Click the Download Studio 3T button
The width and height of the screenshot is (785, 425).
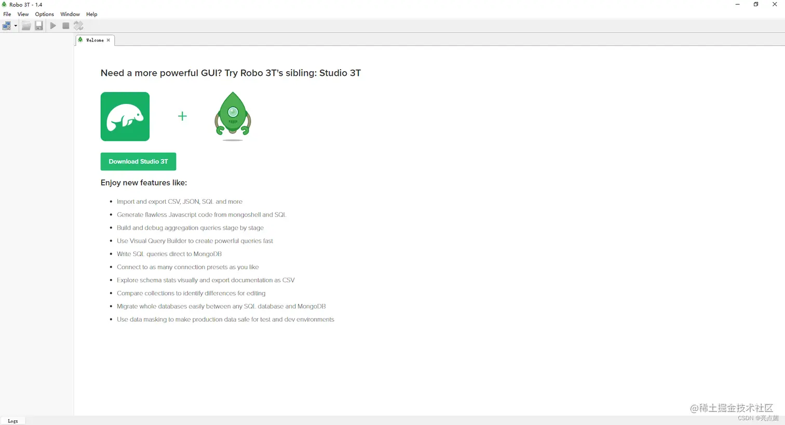tap(138, 162)
